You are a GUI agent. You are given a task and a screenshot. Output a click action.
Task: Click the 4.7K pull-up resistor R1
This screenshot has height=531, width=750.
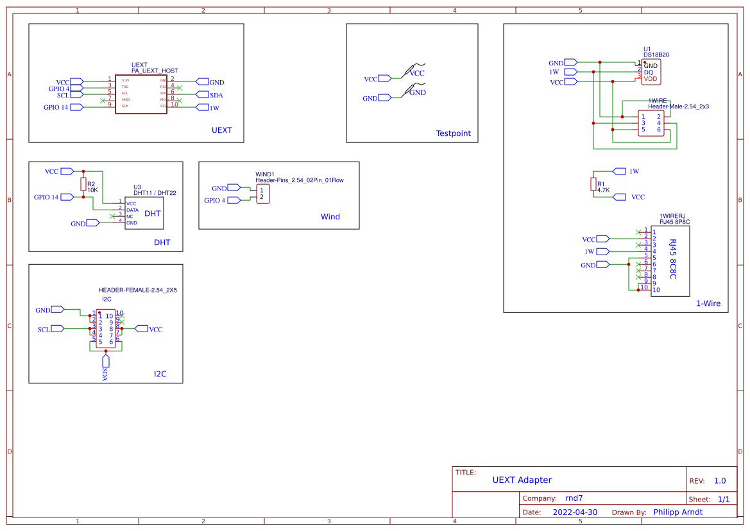coord(592,184)
